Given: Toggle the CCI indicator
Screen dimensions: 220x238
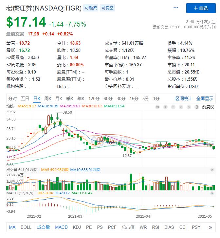Looking at the screenshot, I should tap(183, 227).
